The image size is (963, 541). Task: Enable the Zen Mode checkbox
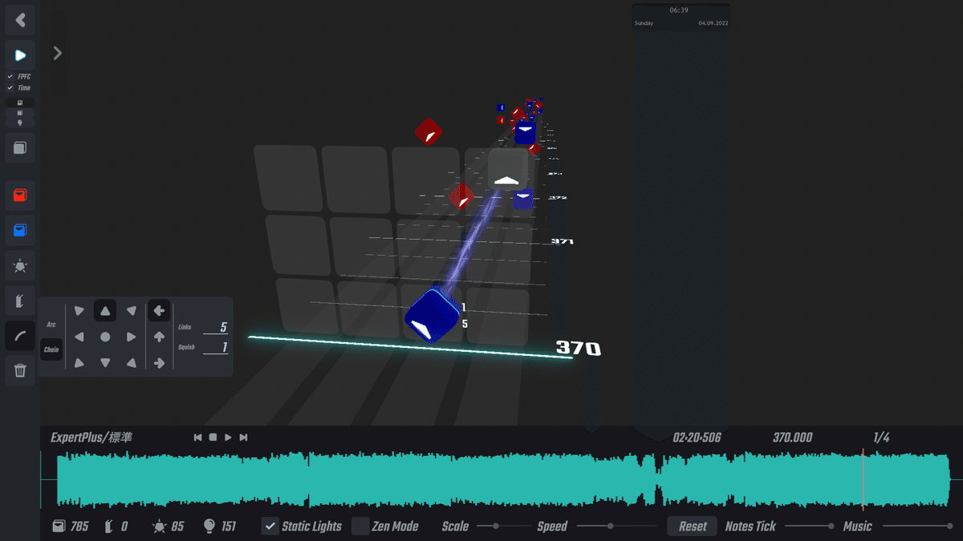[x=360, y=527]
